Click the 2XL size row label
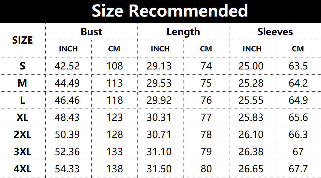Screen dimensions: 321x178 coord(23,134)
